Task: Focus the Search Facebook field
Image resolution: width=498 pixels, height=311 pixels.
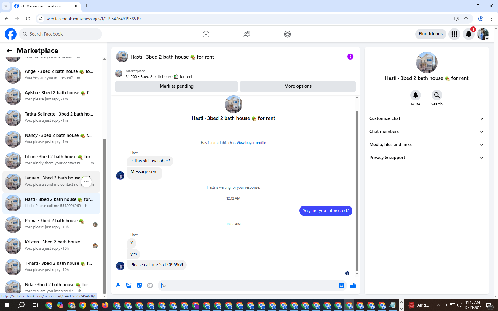Action: point(60,34)
